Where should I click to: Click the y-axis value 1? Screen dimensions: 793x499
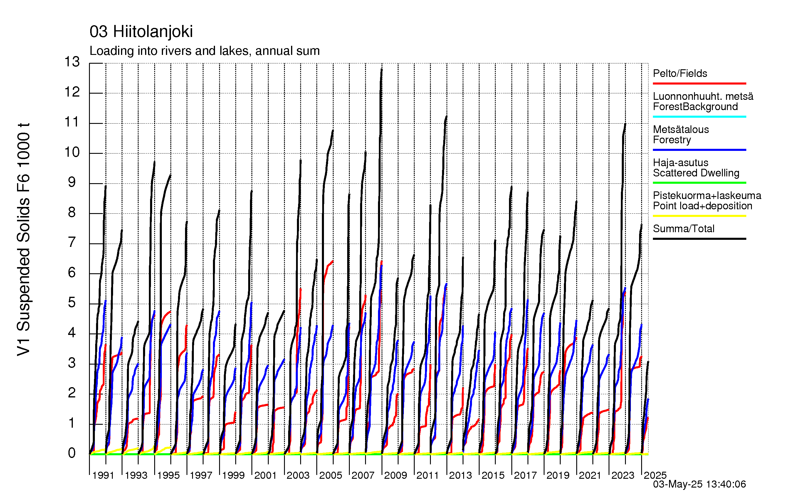tap(72, 423)
